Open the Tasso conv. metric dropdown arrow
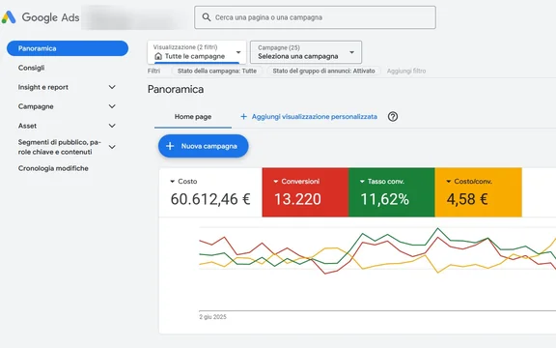Viewport: 556px width, 348px height. 362,182
